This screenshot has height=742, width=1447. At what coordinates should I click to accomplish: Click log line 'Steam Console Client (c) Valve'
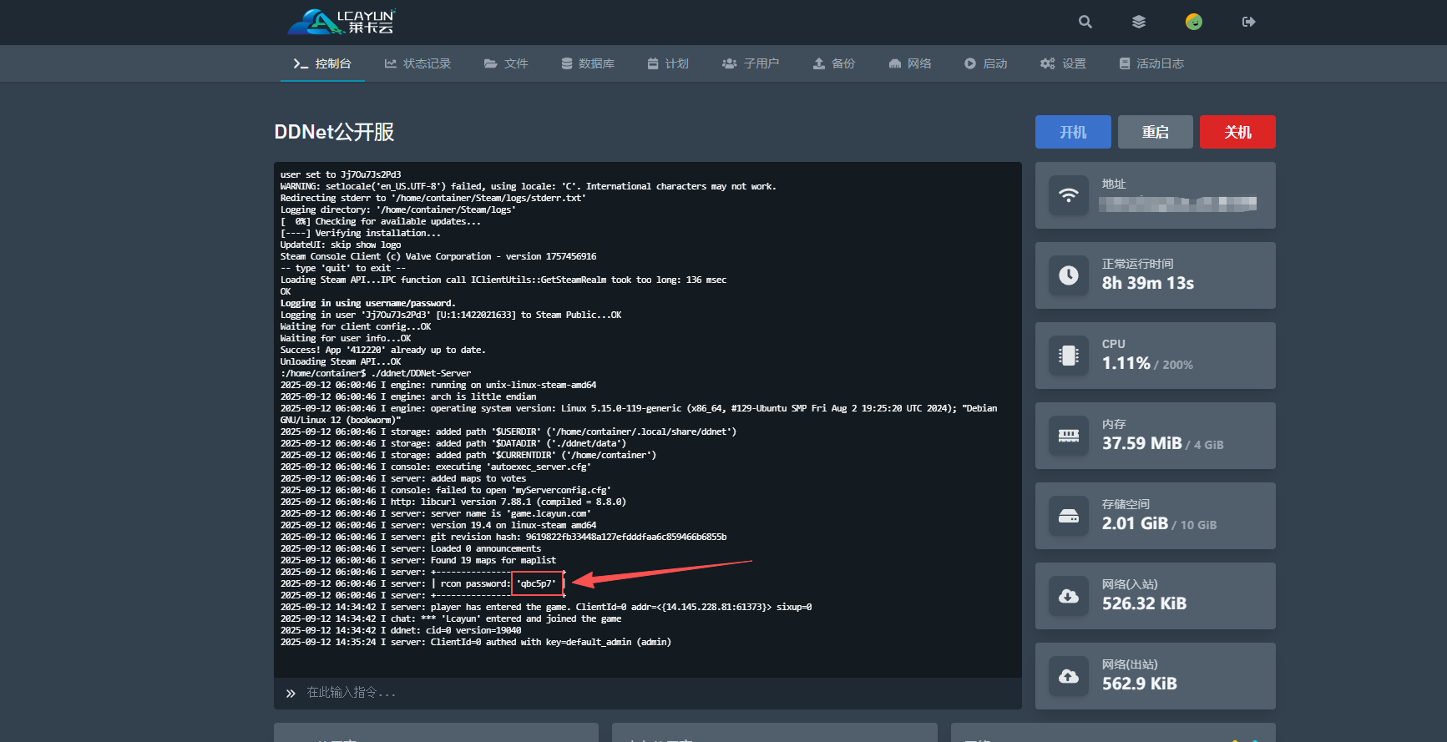point(438,256)
